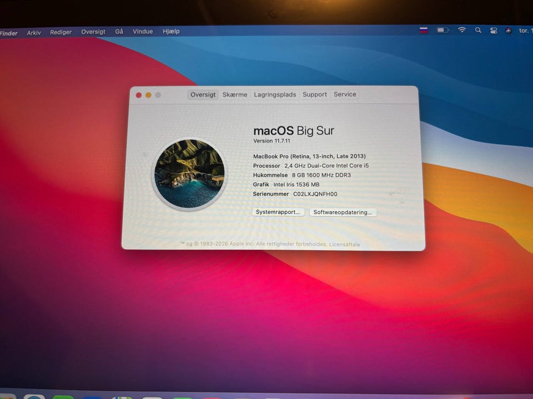Open Control Center icon
The height and width of the screenshot is (399, 533).
pyautogui.click(x=494, y=30)
